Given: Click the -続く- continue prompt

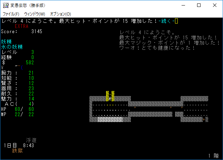Looking at the screenshot, I should pyautogui.click(x=166, y=21).
